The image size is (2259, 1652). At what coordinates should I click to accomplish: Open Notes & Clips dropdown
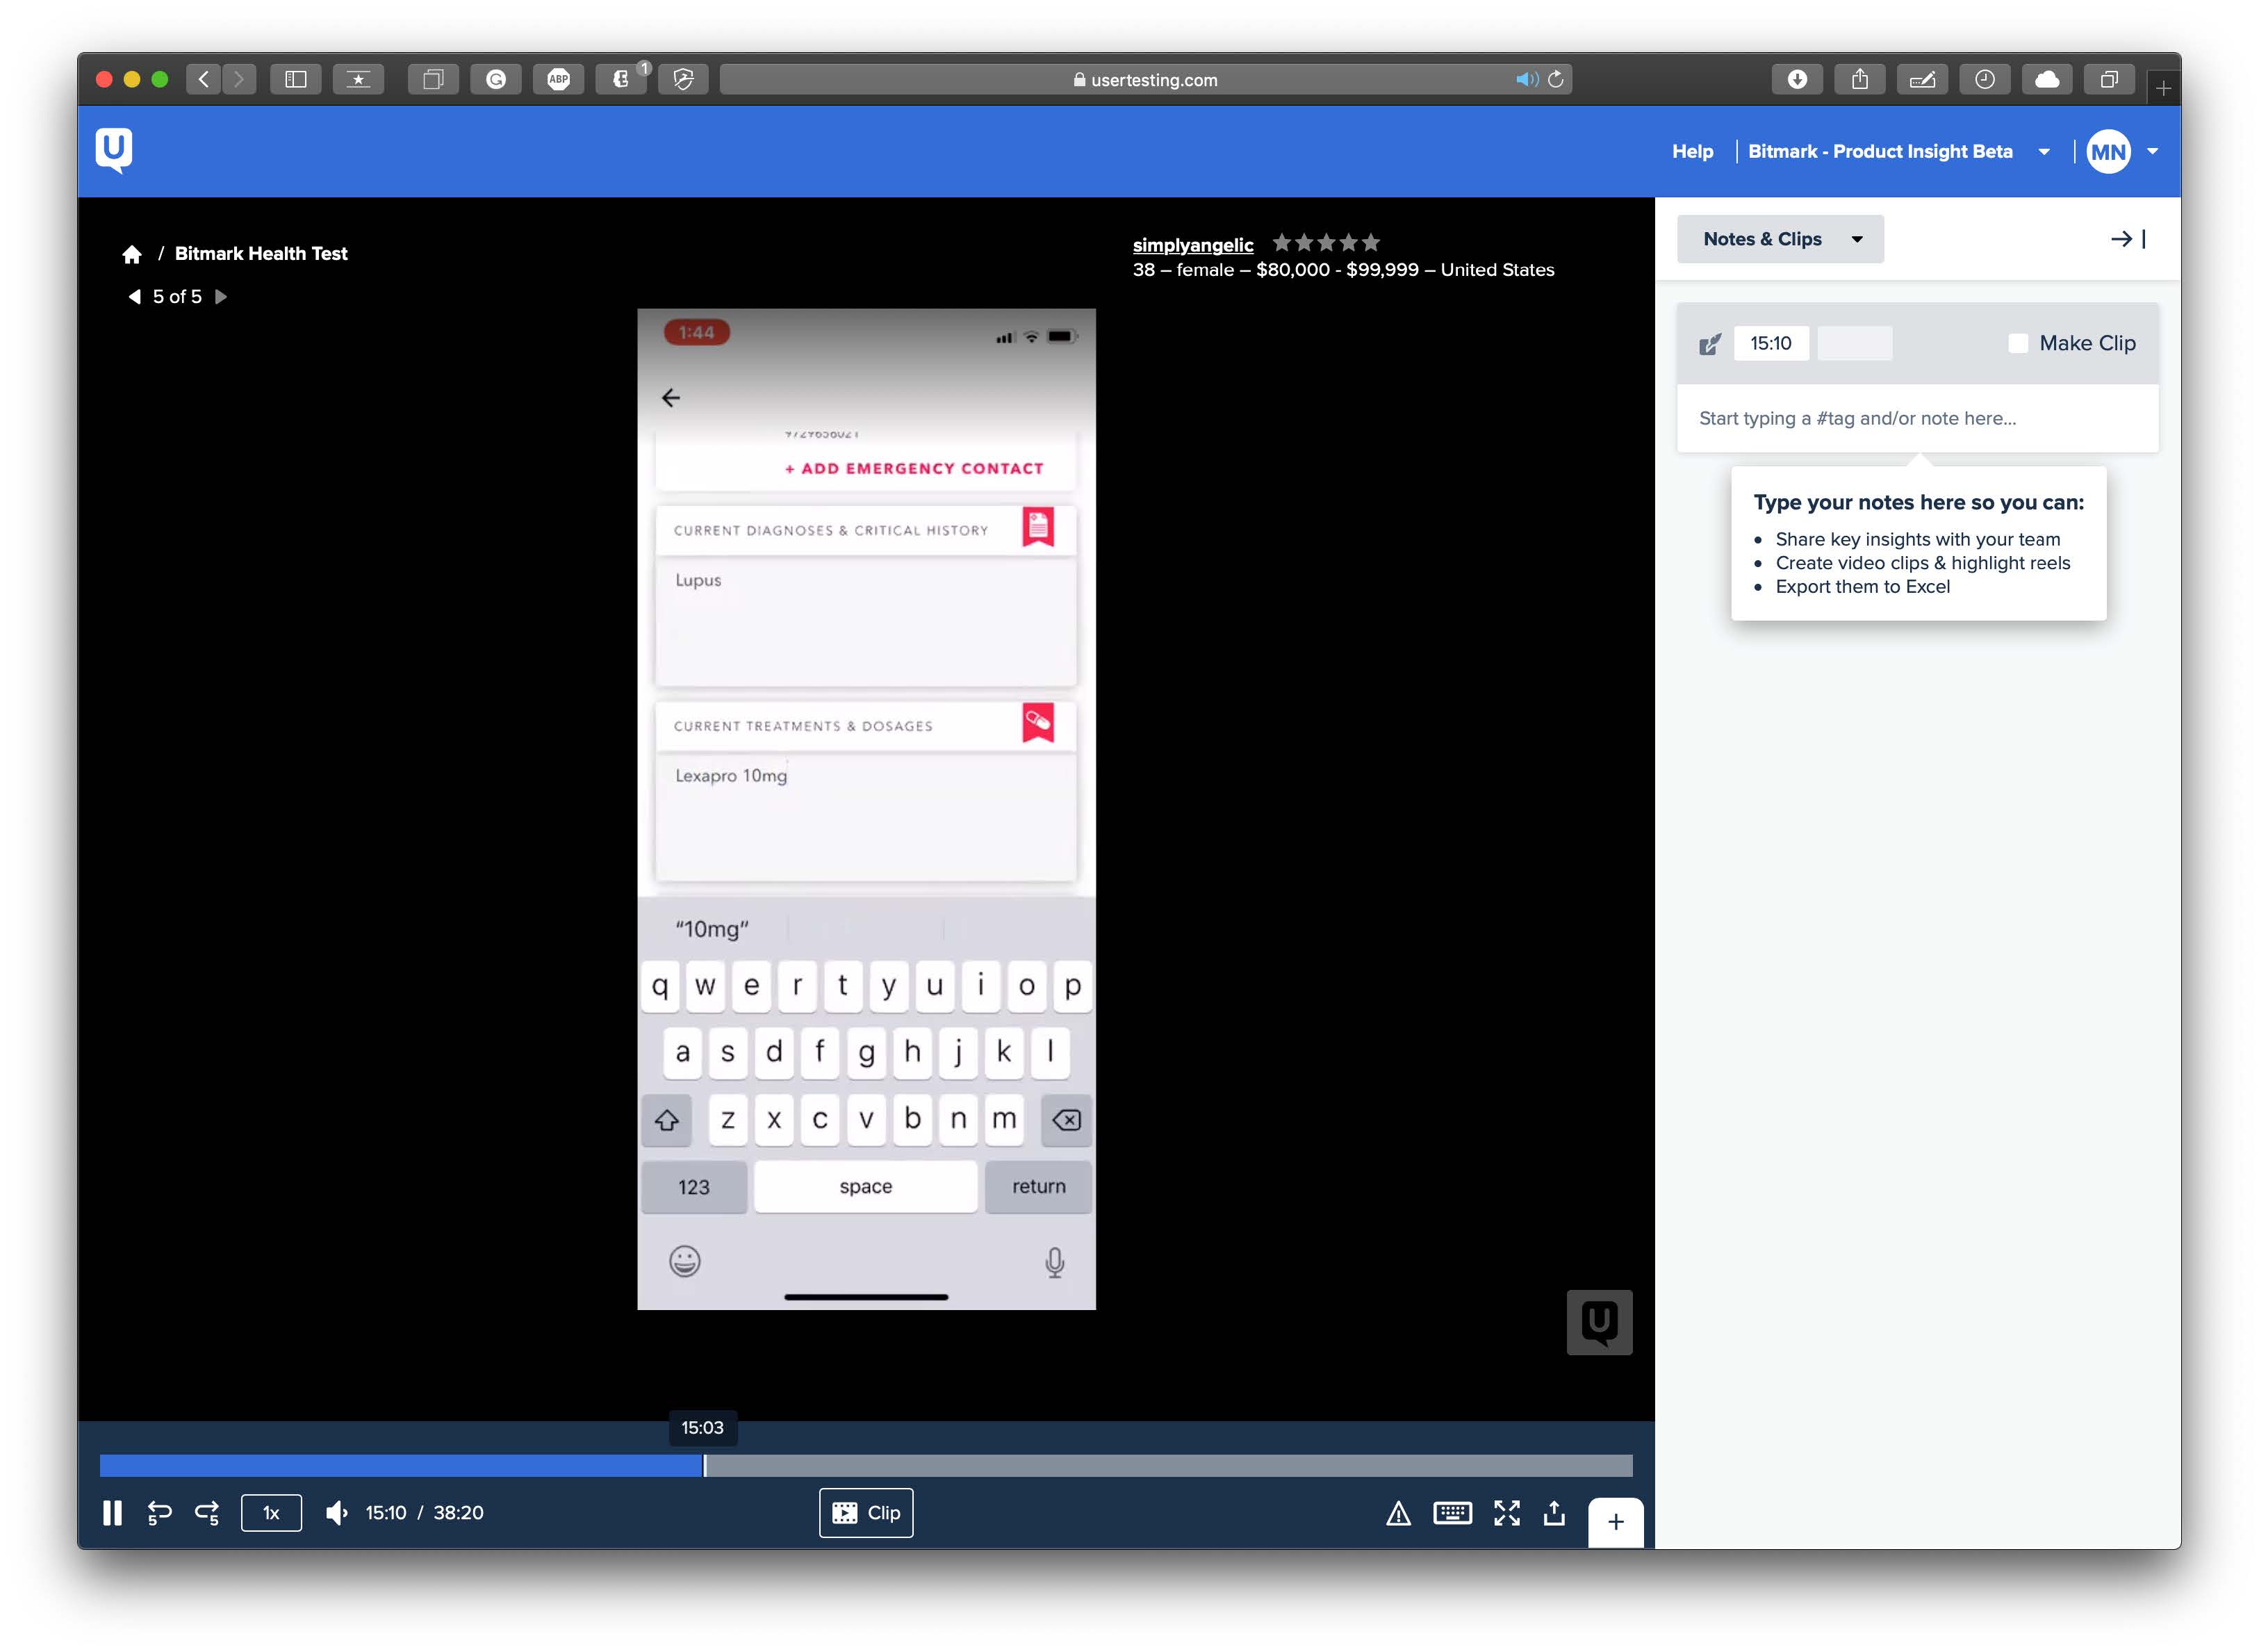(1780, 239)
